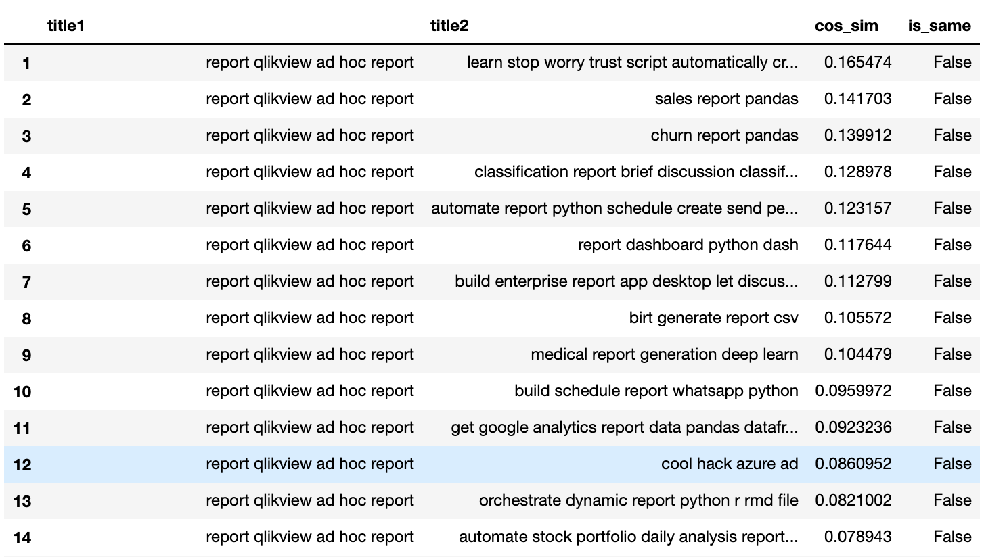984x557 pixels.
Task: Click the 'birt generate report csv' cell
Action: [x=713, y=318]
